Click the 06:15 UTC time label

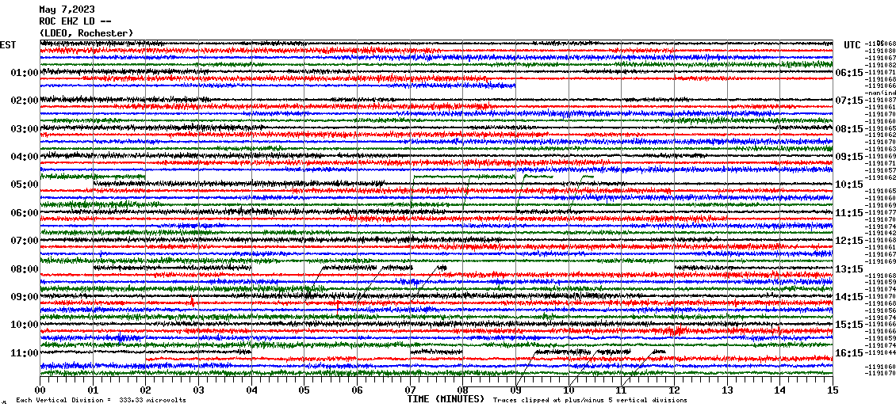tap(849, 73)
